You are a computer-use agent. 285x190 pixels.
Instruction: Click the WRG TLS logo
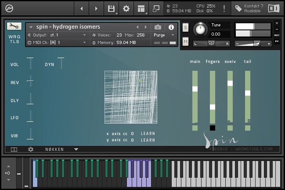14,39
